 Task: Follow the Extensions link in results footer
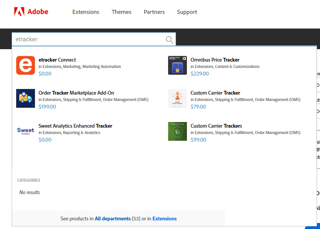click(164, 218)
